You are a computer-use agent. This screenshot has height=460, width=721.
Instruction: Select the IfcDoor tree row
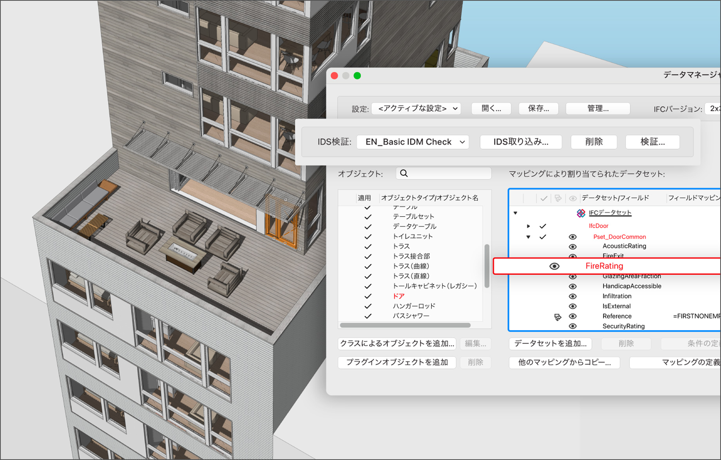pyautogui.click(x=614, y=226)
